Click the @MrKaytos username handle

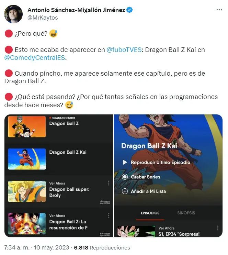point(43,18)
